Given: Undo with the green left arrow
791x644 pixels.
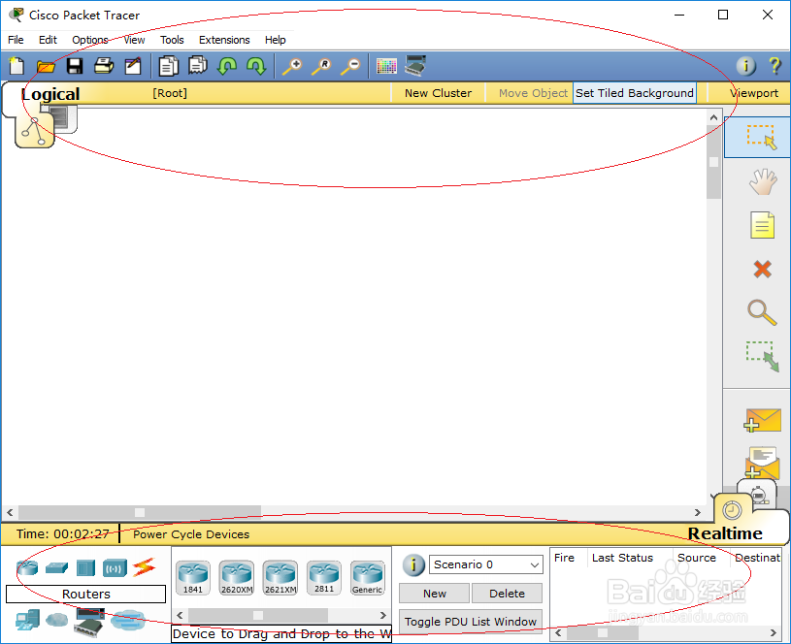Looking at the screenshot, I should pos(227,66).
